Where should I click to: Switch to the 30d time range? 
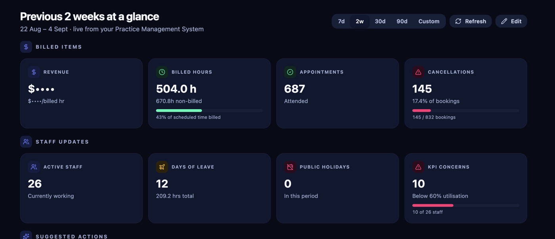pyautogui.click(x=380, y=21)
